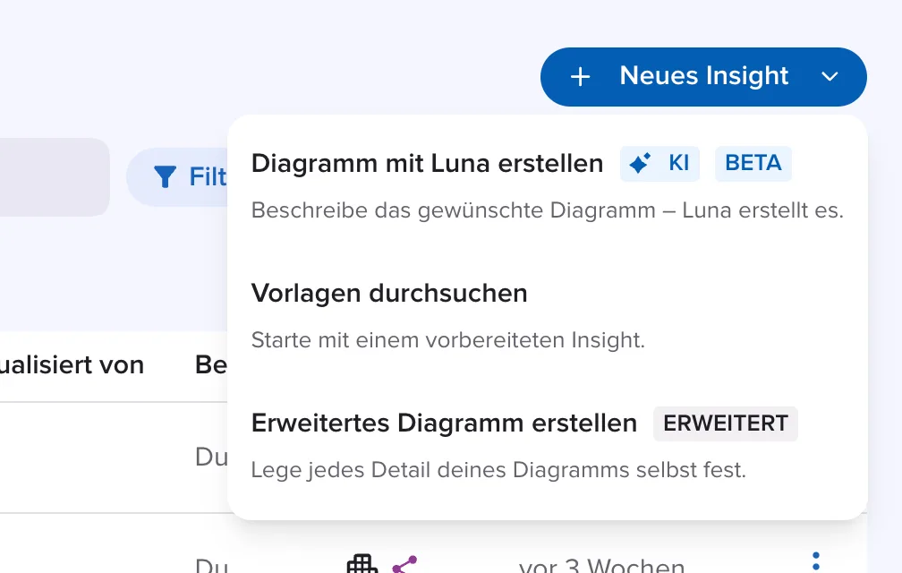
Task: Open the blue three-dot row menu
Action: click(x=816, y=561)
